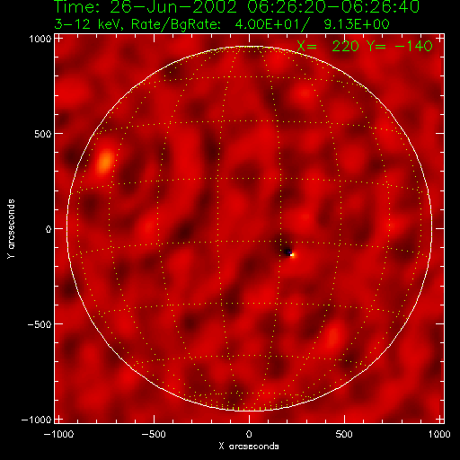Click the 1000 label on the Y axis
The height and width of the screenshot is (460, 460).
[x=40, y=39]
